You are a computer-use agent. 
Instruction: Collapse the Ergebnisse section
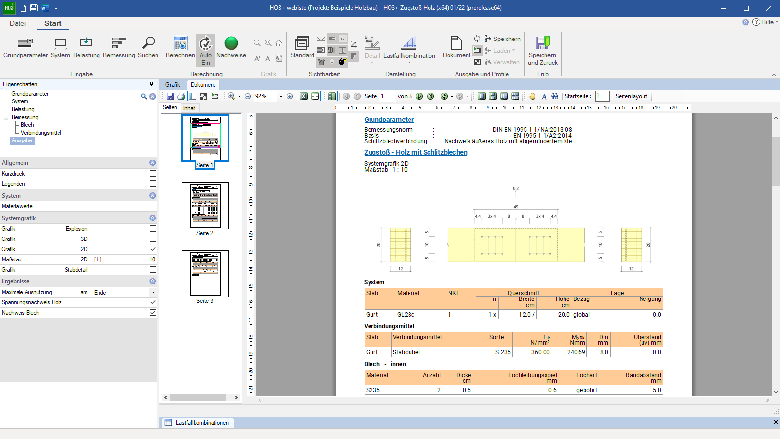pos(152,281)
